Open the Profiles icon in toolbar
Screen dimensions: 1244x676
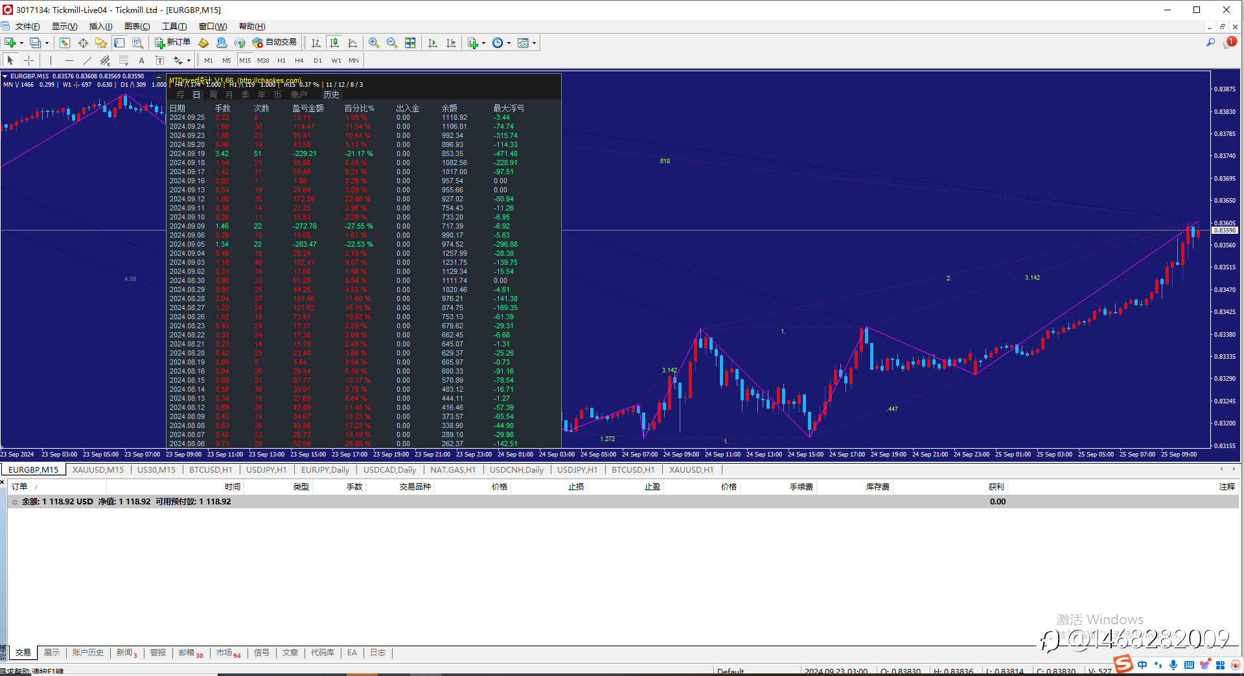[35, 43]
